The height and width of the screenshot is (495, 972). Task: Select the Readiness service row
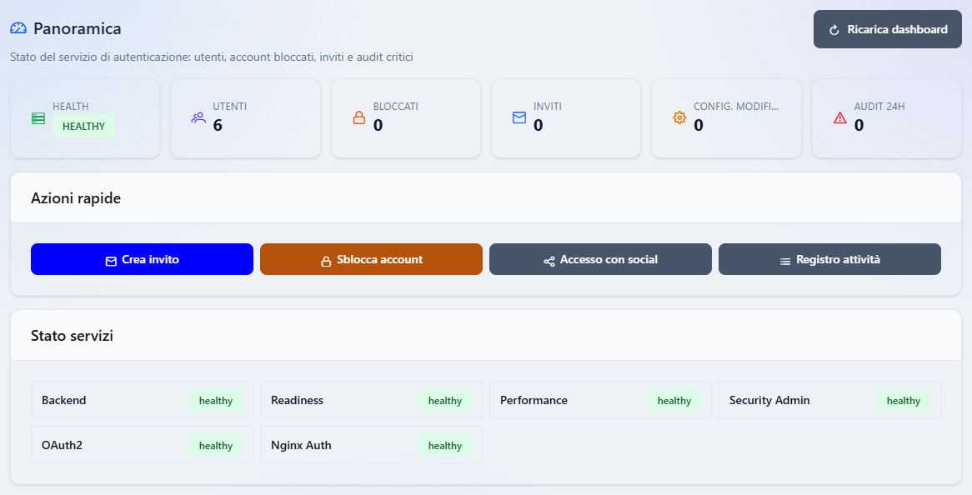click(371, 400)
